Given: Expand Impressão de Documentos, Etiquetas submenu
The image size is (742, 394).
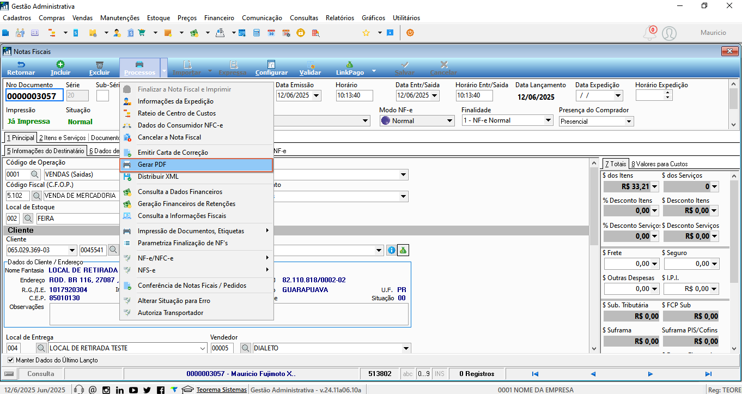Looking at the screenshot, I should (x=196, y=231).
